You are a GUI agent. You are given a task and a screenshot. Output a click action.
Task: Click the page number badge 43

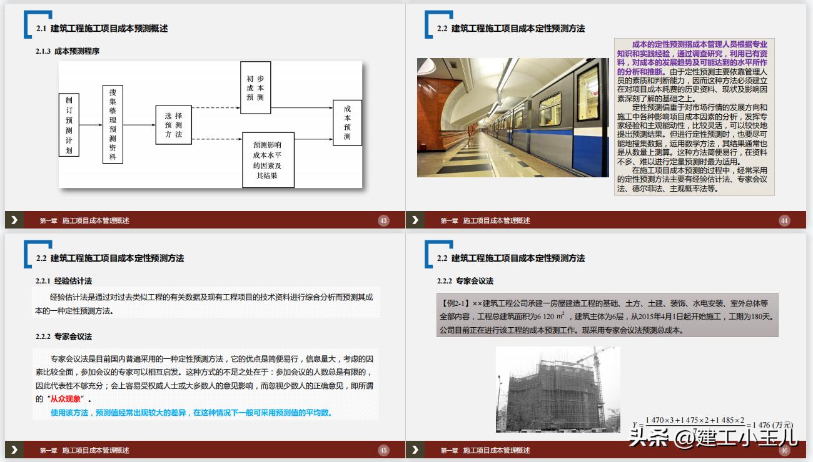pyautogui.click(x=383, y=220)
